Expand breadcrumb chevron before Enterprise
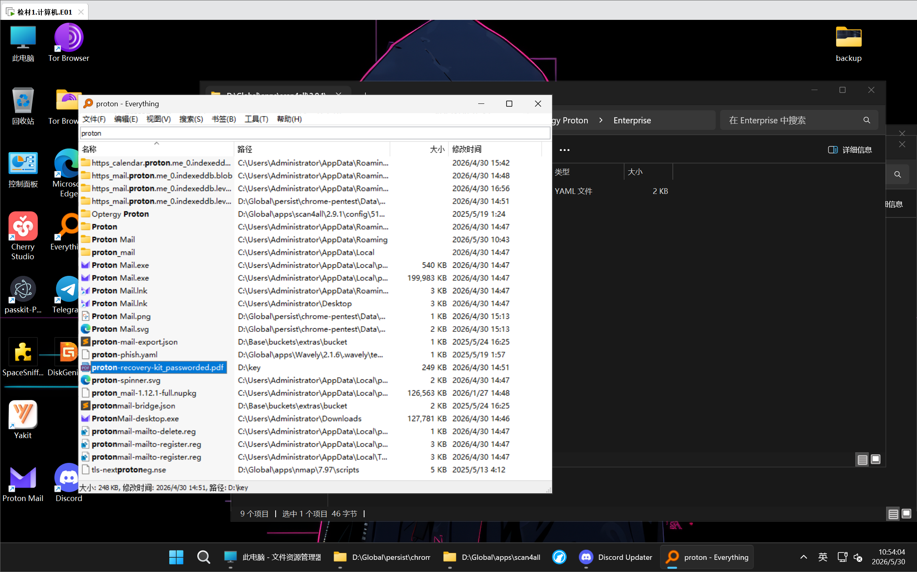The width and height of the screenshot is (917, 572). [601, 120]
